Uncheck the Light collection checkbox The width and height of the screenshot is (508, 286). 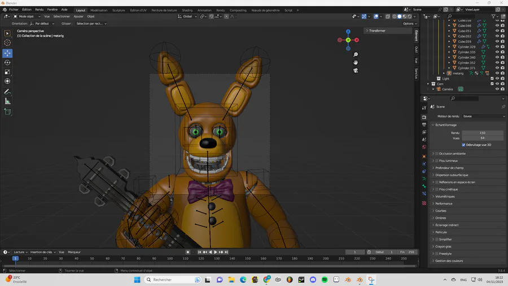coord(492,79)
